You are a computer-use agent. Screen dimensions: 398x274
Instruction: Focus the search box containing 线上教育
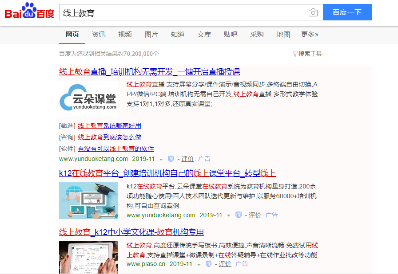coord(183,12)
